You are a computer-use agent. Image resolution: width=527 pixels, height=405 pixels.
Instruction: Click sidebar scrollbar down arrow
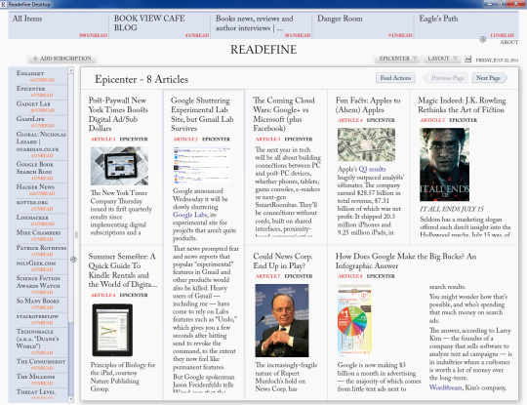[70, 399]
